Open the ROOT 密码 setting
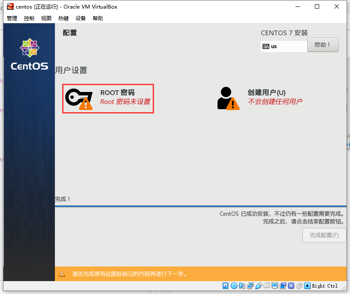Image resolution: width=350 pixels, height=294 pixels. 108,99
